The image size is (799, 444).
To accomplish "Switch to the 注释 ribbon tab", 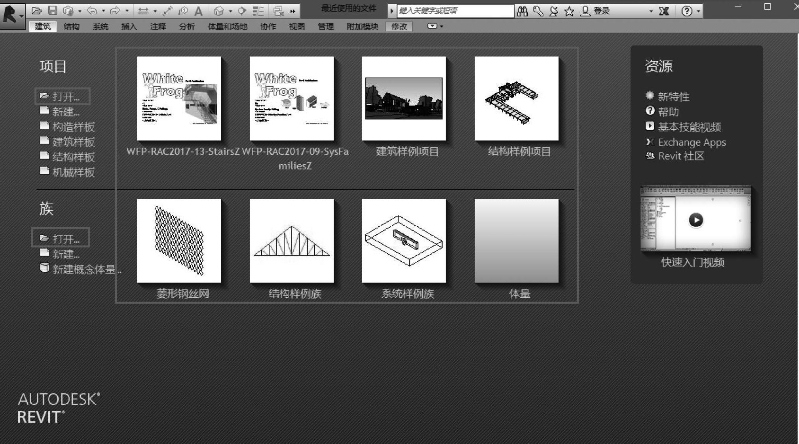I will click(x=158, y=27).
